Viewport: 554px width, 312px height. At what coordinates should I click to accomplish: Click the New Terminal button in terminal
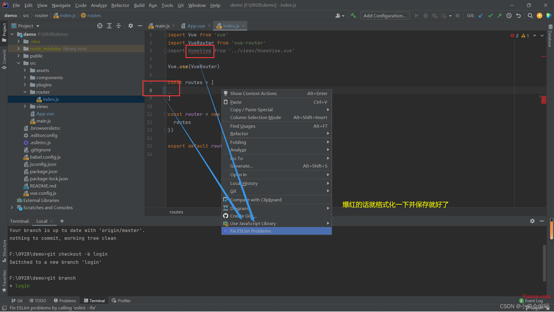(x=62, y=221)
